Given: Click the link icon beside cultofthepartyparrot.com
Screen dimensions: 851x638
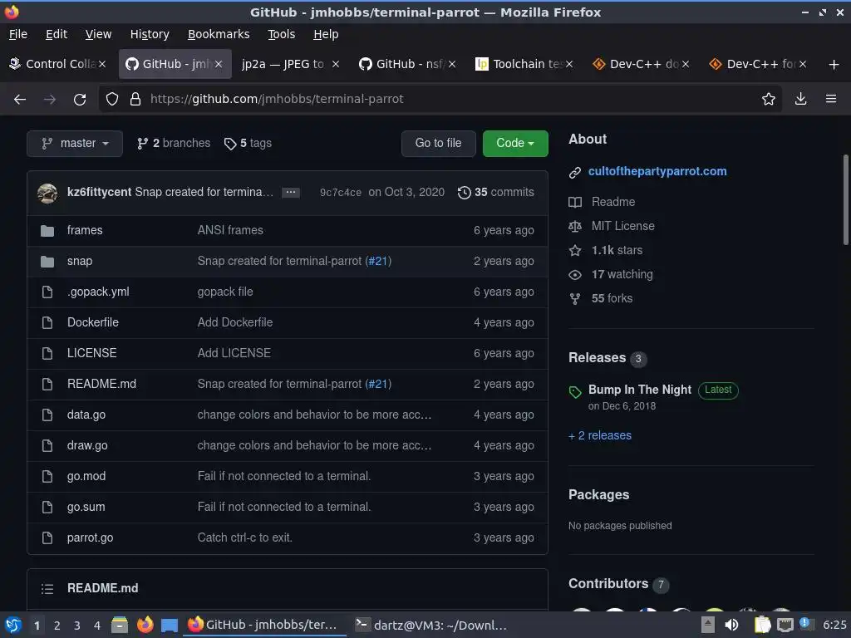Looking at the screenshot, I should coord(575,173).
